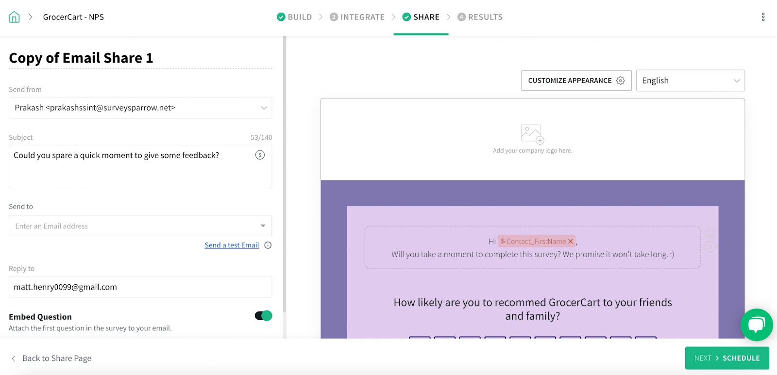Click NEXT SCHEDULE button
Screen dimensions: 777x375
coord(727,358)
